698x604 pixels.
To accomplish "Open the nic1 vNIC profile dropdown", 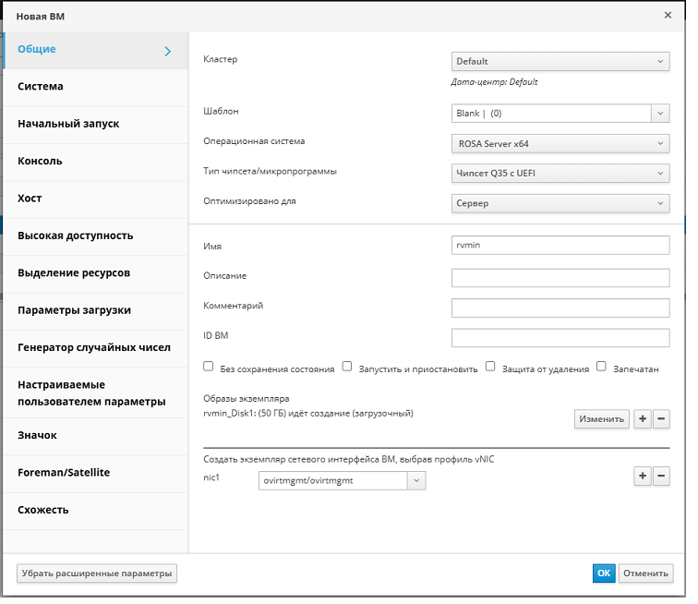I will point(343,480).
